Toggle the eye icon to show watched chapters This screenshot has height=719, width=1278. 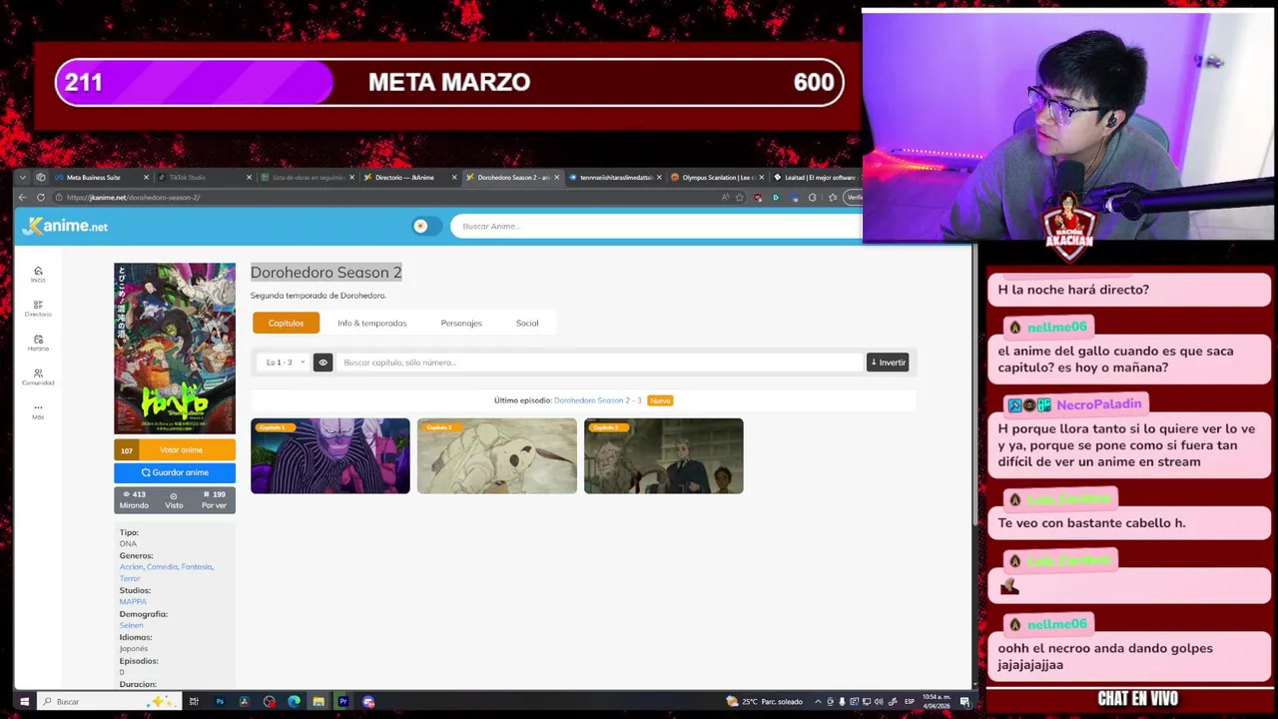[x=322, y=362]
